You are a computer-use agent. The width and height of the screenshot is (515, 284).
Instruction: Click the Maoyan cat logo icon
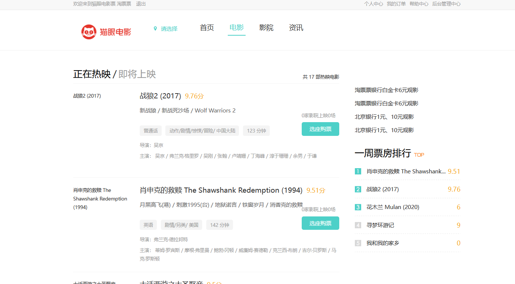[89, 32]
